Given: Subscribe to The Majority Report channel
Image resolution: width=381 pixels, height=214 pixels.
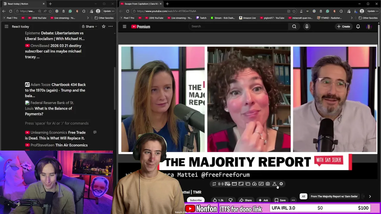Looking at the screenshot, I should pyautogui.click(x=196, y=200).
